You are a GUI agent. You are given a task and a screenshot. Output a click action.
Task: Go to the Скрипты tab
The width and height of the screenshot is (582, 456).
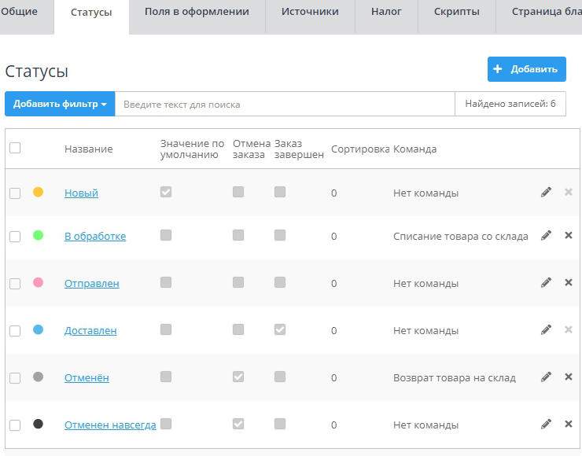point(456,12)
